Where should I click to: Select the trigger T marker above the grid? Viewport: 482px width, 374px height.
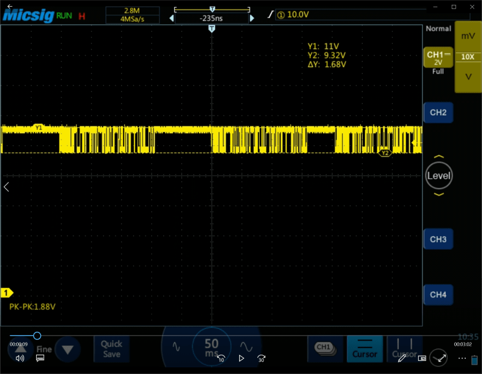[x=211, y=29]
